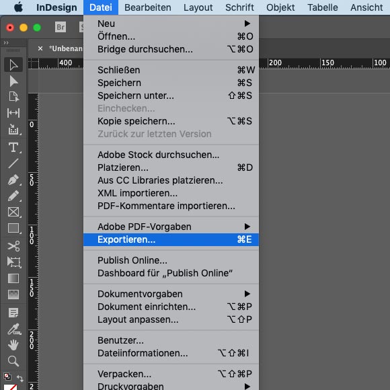This screenshot has width=390, height=390.
Task: Select the Line tool
Action: pos(13,163)
